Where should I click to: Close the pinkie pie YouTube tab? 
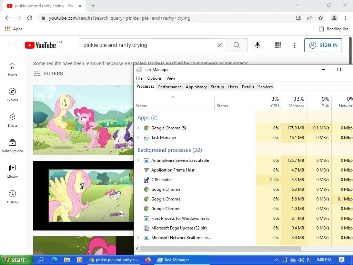(80, 6)
